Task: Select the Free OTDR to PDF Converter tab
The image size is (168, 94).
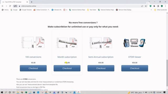Action: (15, 2)
